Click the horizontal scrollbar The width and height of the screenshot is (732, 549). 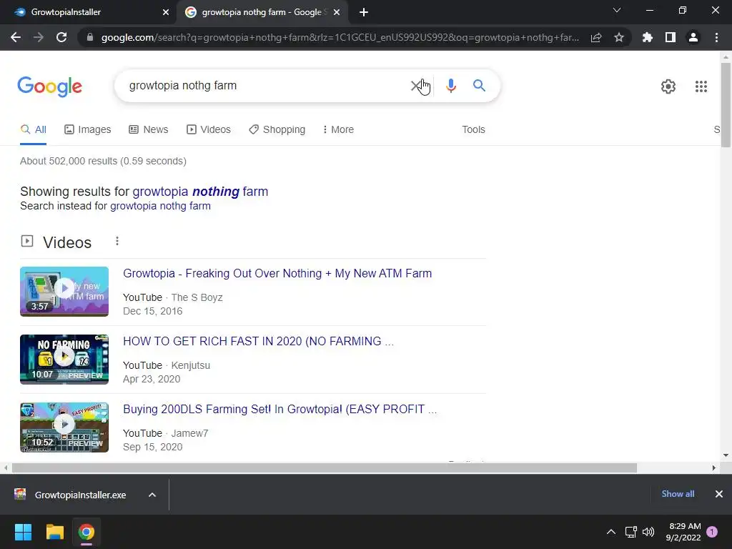(x=324, y=468)
